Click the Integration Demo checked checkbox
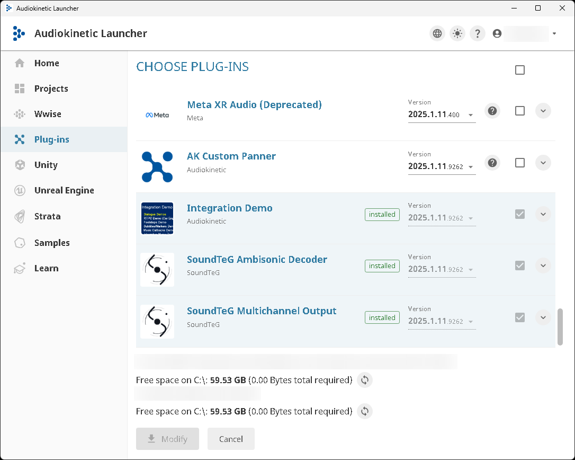The image size is (575, 460). pos(519,214)
